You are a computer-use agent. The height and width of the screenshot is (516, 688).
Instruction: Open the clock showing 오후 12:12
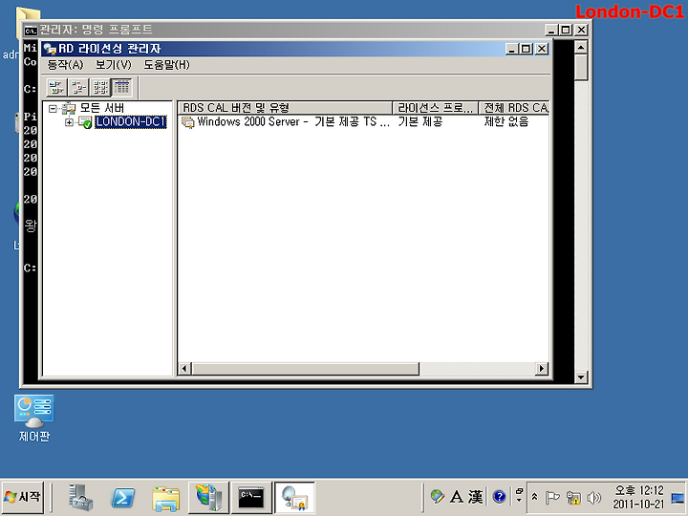point(639,497)
